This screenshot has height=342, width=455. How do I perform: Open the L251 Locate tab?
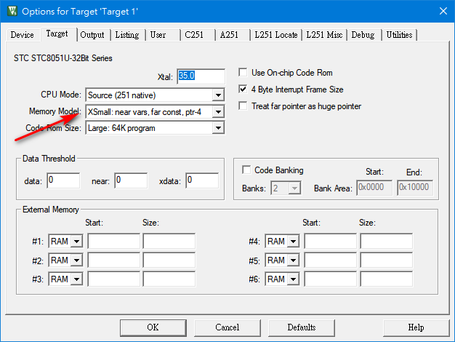tap(276, 35)
